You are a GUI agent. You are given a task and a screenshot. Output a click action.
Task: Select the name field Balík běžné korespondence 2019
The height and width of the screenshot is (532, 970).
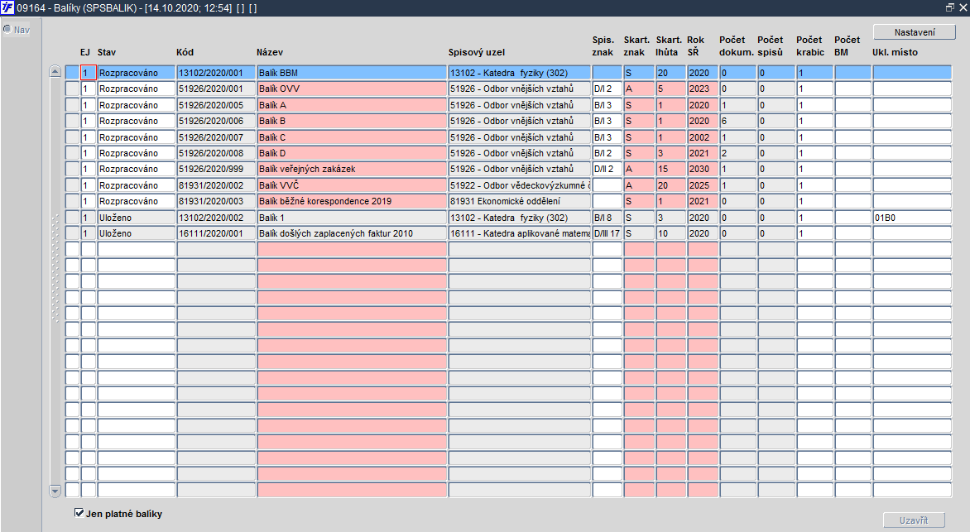[352, 201]
